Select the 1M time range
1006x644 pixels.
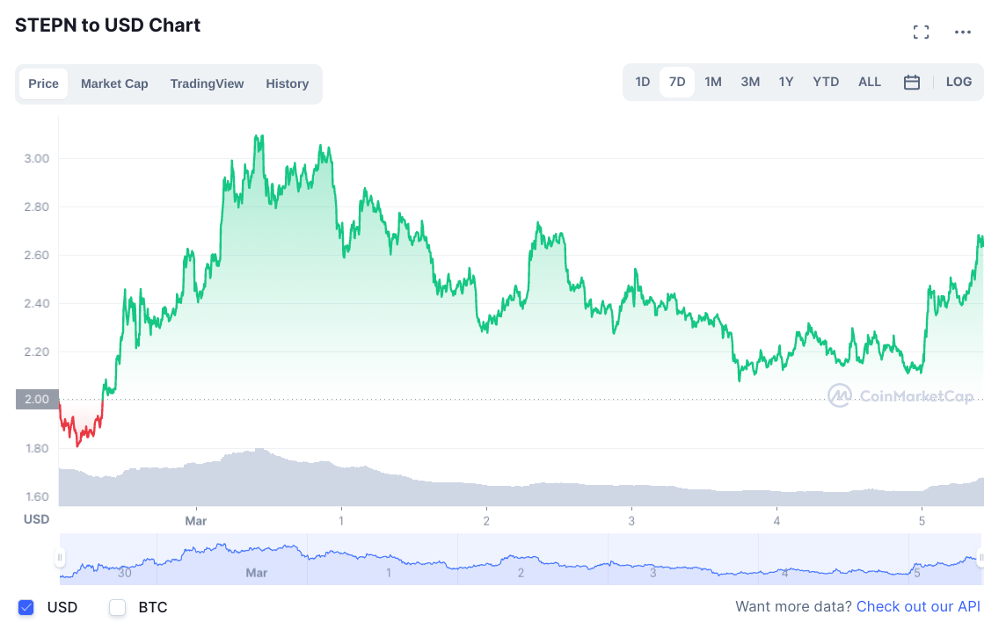pyautogui.click(x=713, y=82)
